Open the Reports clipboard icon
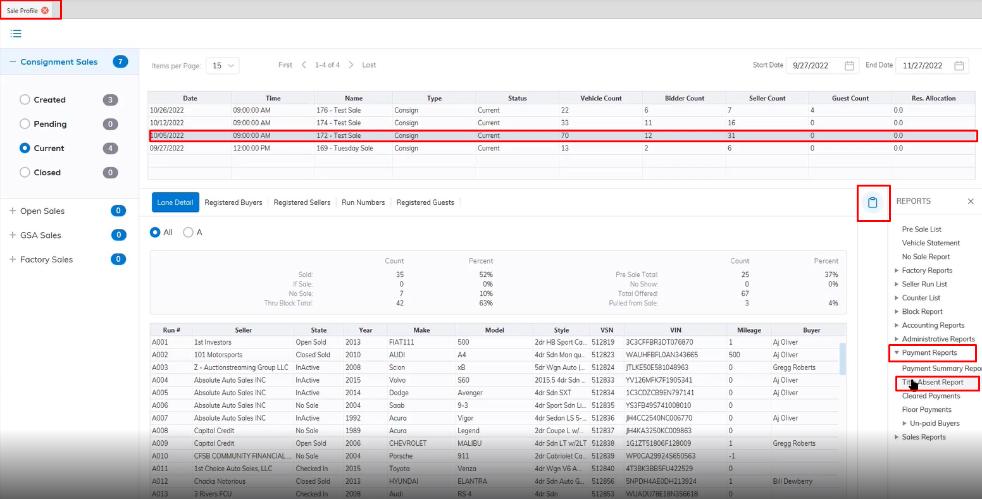The height and width of the screenshot is (499, 982). (x=873, y=202)
